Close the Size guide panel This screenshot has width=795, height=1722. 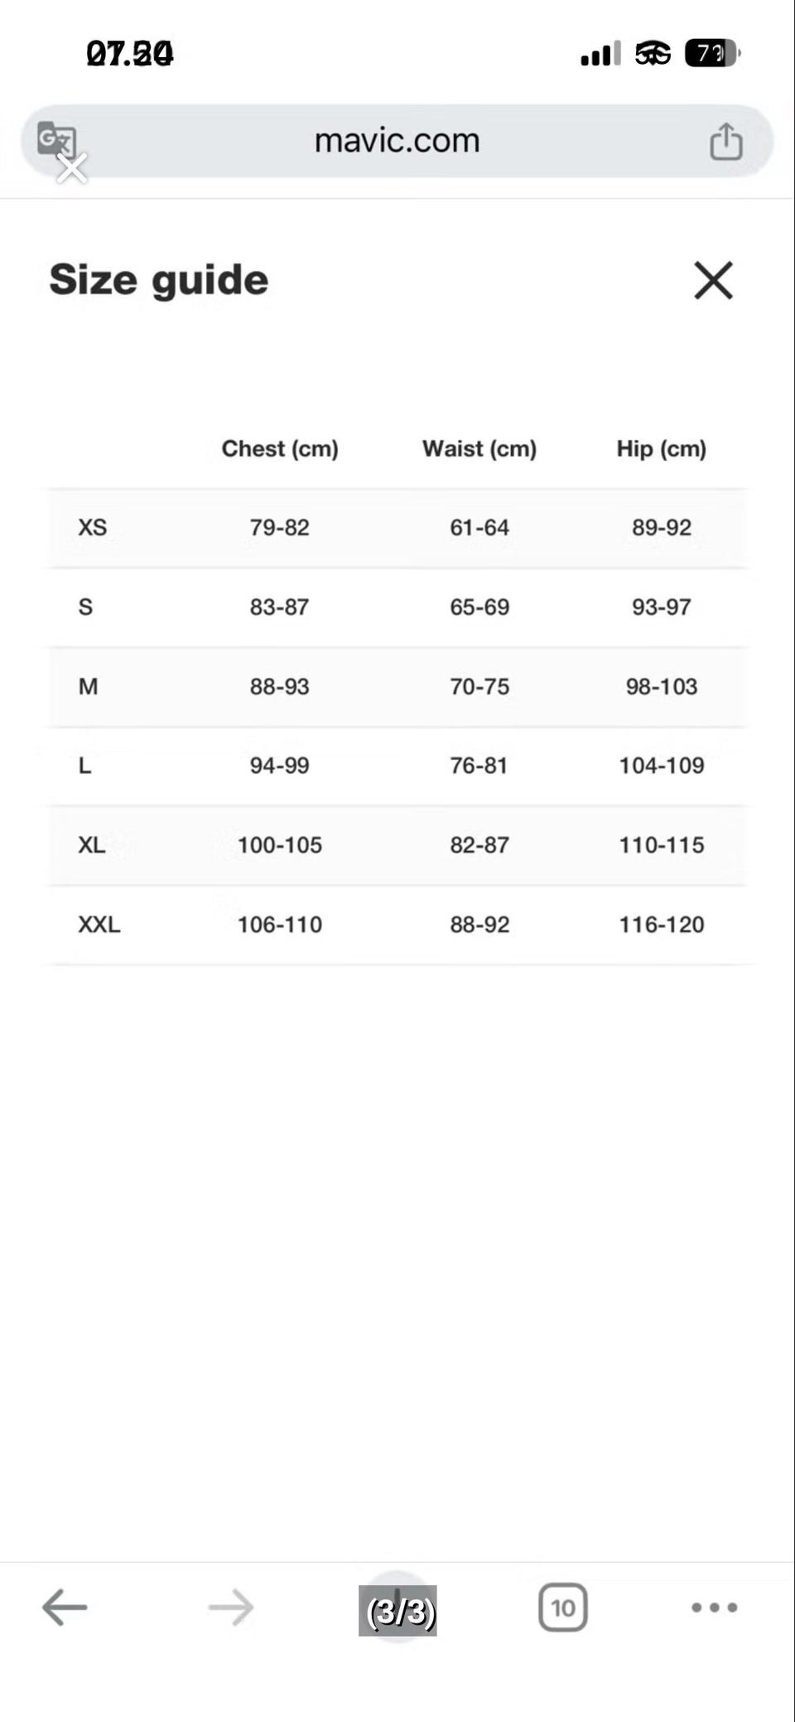coord(713,280)
